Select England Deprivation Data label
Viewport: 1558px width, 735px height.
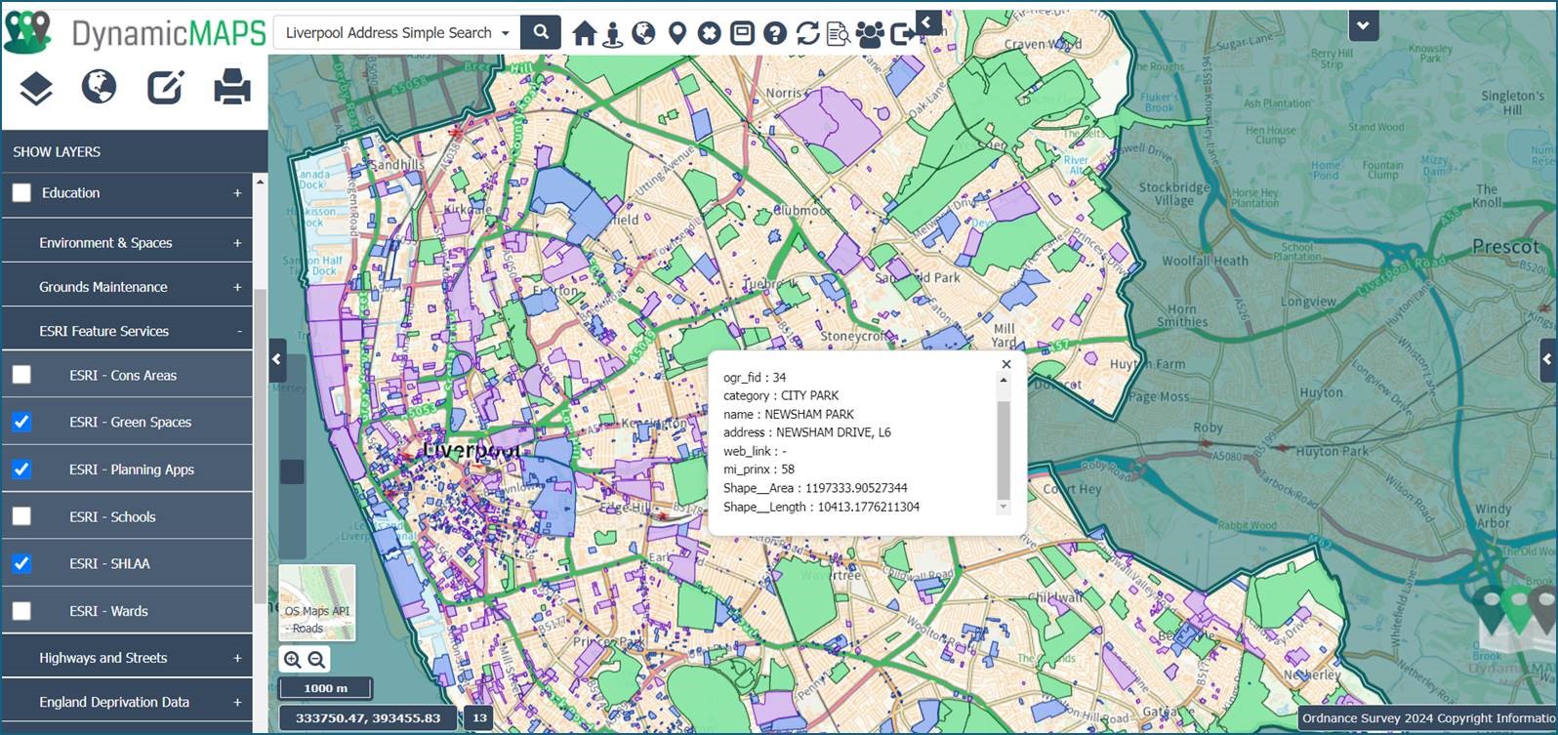click(x=114, y=702)
